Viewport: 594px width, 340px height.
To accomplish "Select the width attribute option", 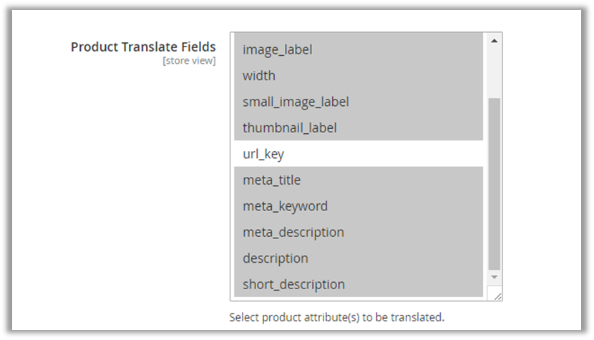I will click(x=259, y=75).
